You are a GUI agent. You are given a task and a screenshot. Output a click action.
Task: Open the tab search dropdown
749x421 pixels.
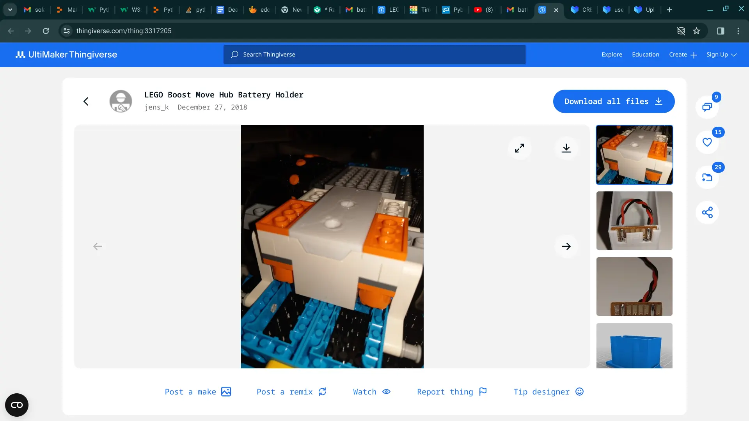tap(10, 10)
